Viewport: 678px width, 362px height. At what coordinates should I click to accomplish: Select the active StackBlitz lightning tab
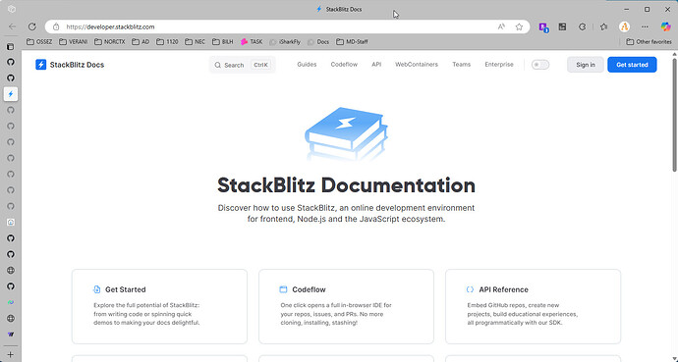(x=11, y=94)
